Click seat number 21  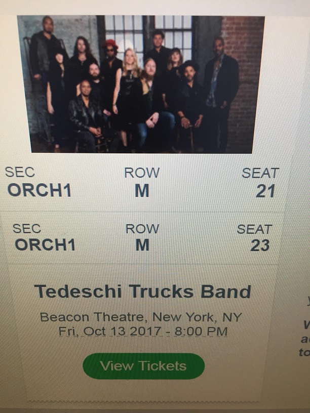[x=265, y=191]
